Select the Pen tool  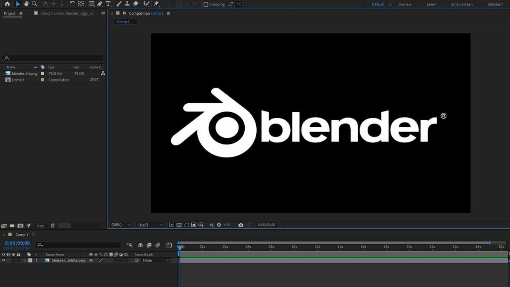tap(100, 4)
